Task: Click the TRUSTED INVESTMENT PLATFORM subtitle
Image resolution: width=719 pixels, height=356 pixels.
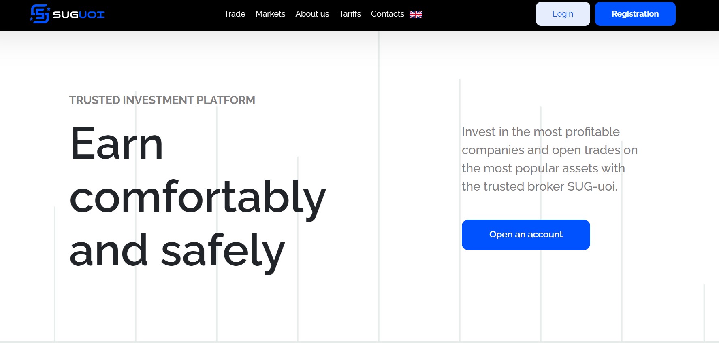Action: pos(162,100)
